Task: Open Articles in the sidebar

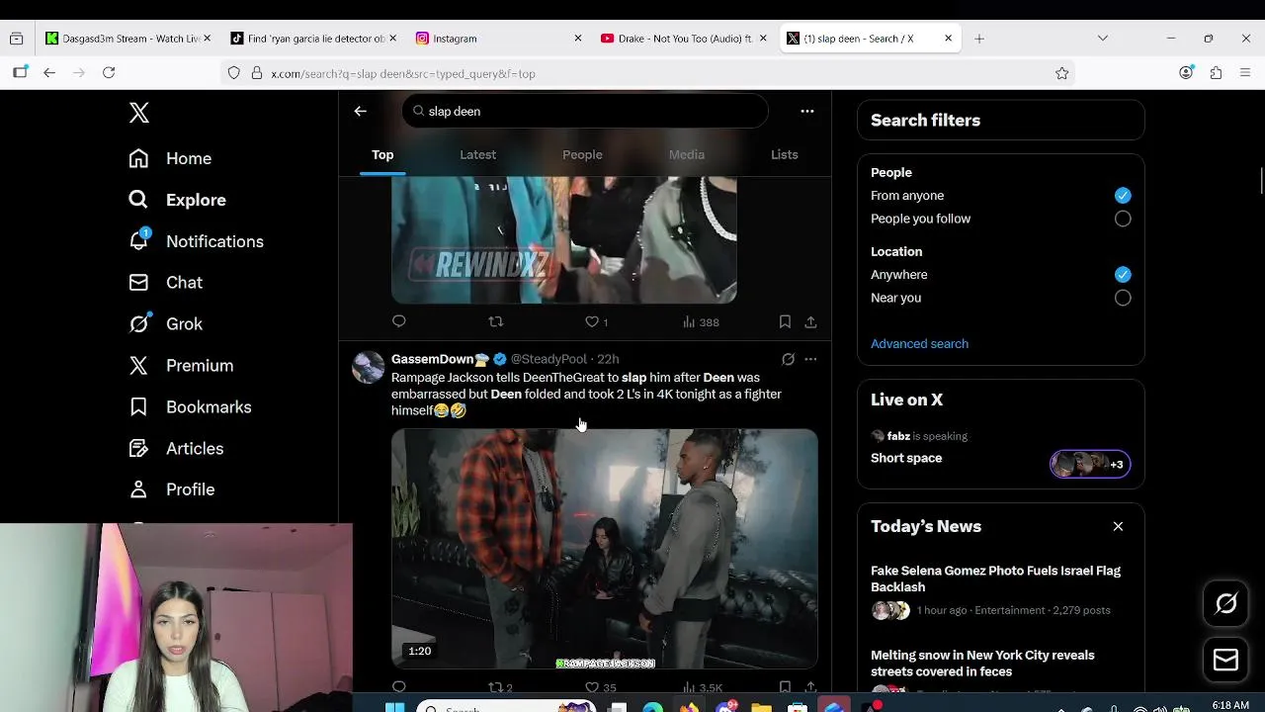Action: point(176,449)
